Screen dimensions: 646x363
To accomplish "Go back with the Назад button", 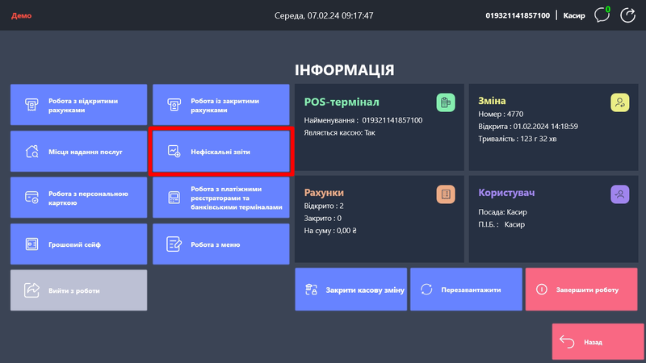I will coord(598,342).
